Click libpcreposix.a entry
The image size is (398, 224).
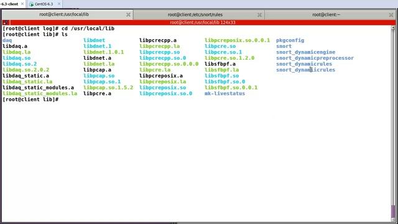[x=161, y=76]
